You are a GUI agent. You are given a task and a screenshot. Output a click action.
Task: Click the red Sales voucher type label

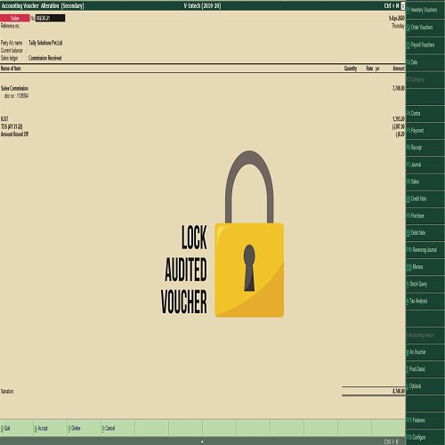coord(15,18)
